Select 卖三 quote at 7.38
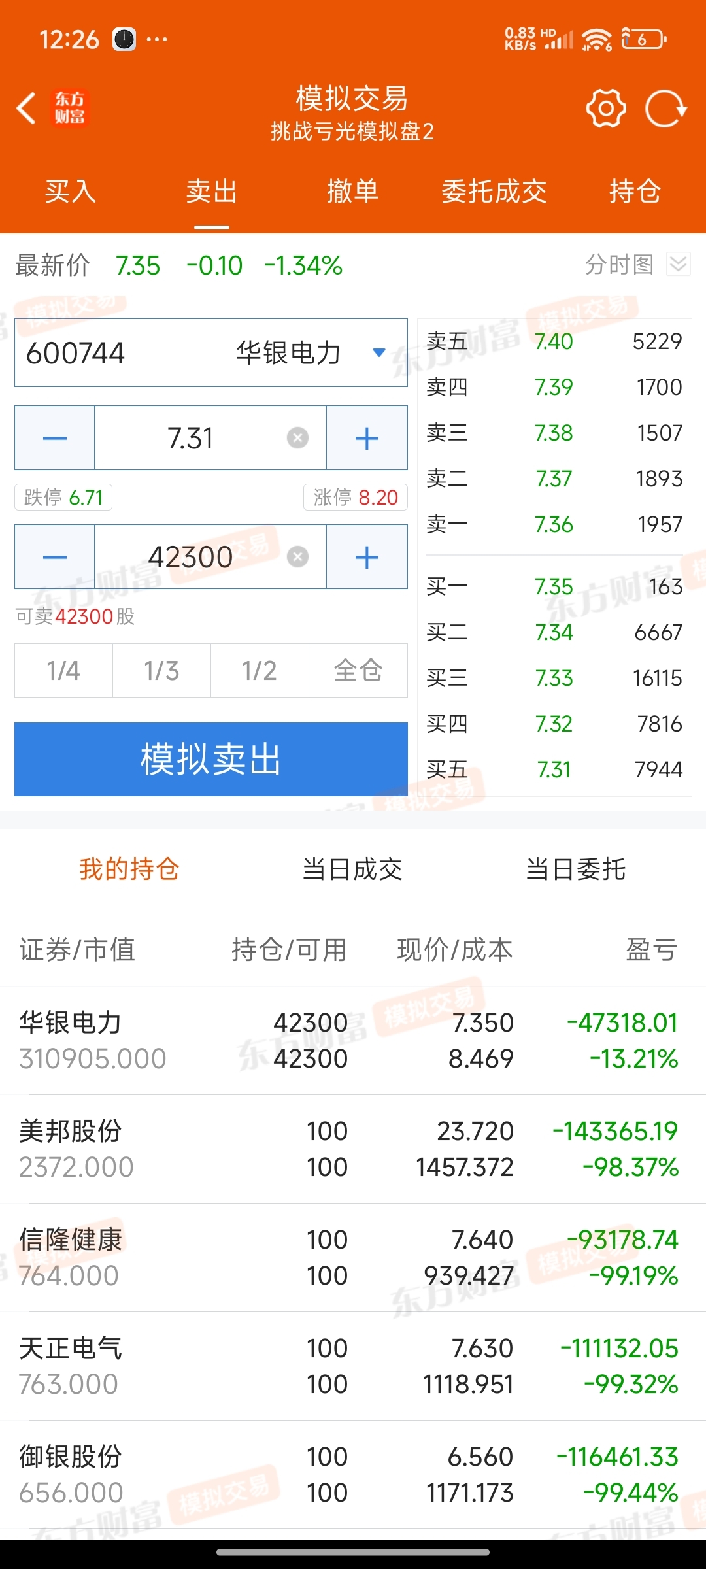This screenshot has height=1569, width=706. tap(554, 433)
